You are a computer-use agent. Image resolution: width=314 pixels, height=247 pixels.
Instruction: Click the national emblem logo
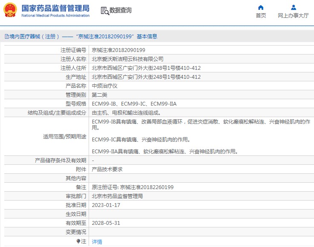point(11,10)
